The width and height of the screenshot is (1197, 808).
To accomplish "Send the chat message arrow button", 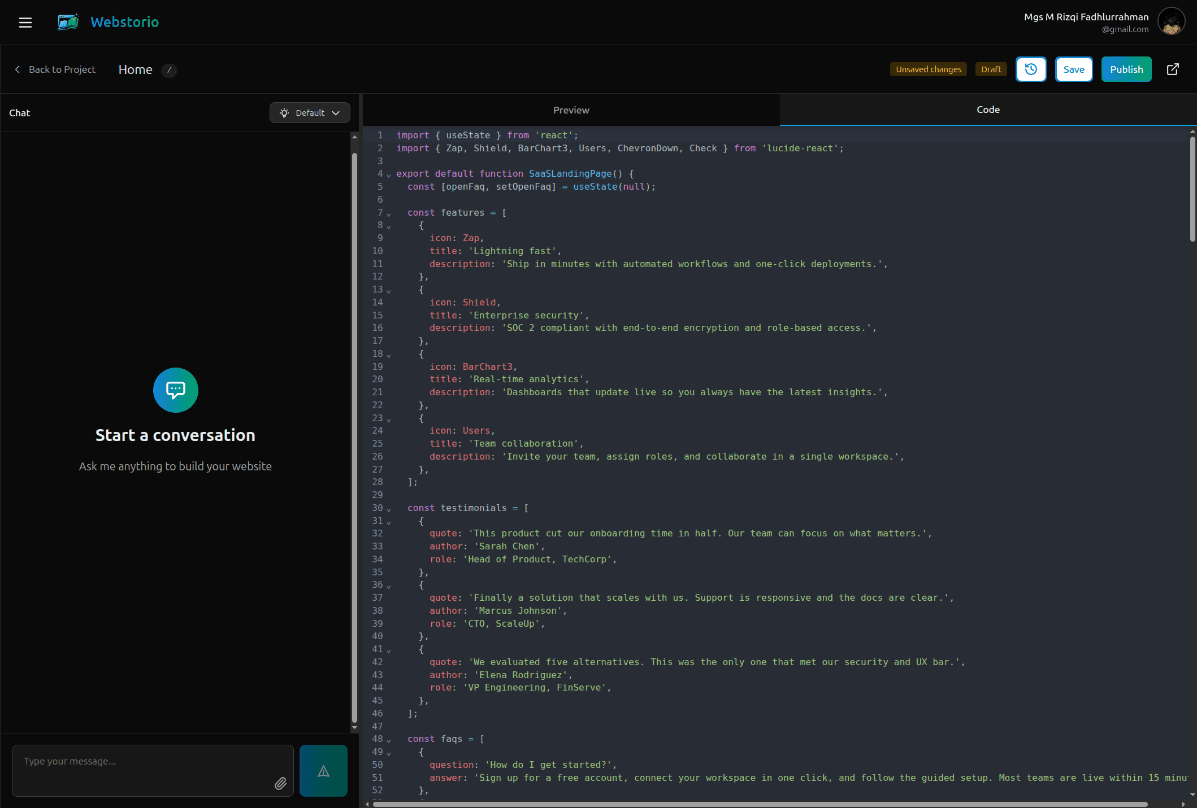I will tap(323, 771).
